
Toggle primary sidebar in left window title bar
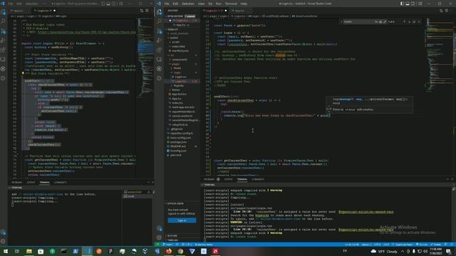click(103, 4)
